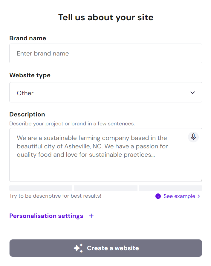Click the plus icon next to Personalisation settings
Image resolution: width=211 pixels, height=266 pixels.
(x=91, y=216)
